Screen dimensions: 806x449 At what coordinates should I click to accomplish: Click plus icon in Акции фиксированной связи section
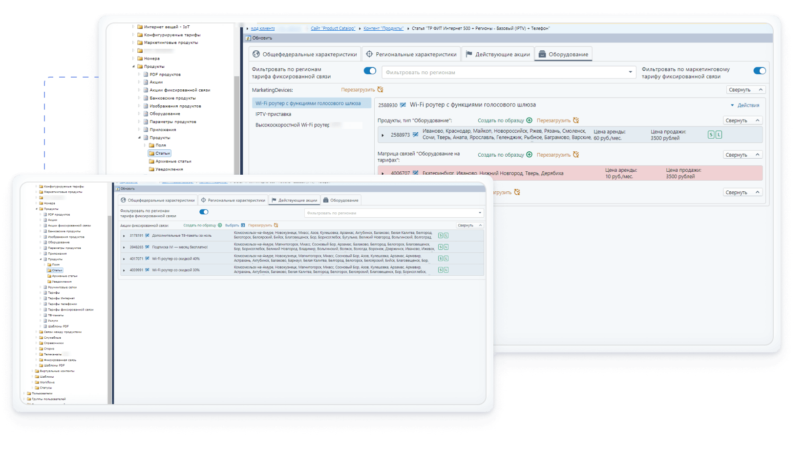(x=220, y=225)
